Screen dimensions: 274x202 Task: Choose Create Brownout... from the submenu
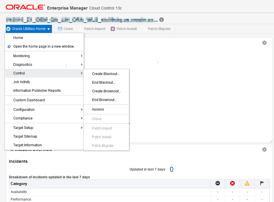[x=106, y=91]
